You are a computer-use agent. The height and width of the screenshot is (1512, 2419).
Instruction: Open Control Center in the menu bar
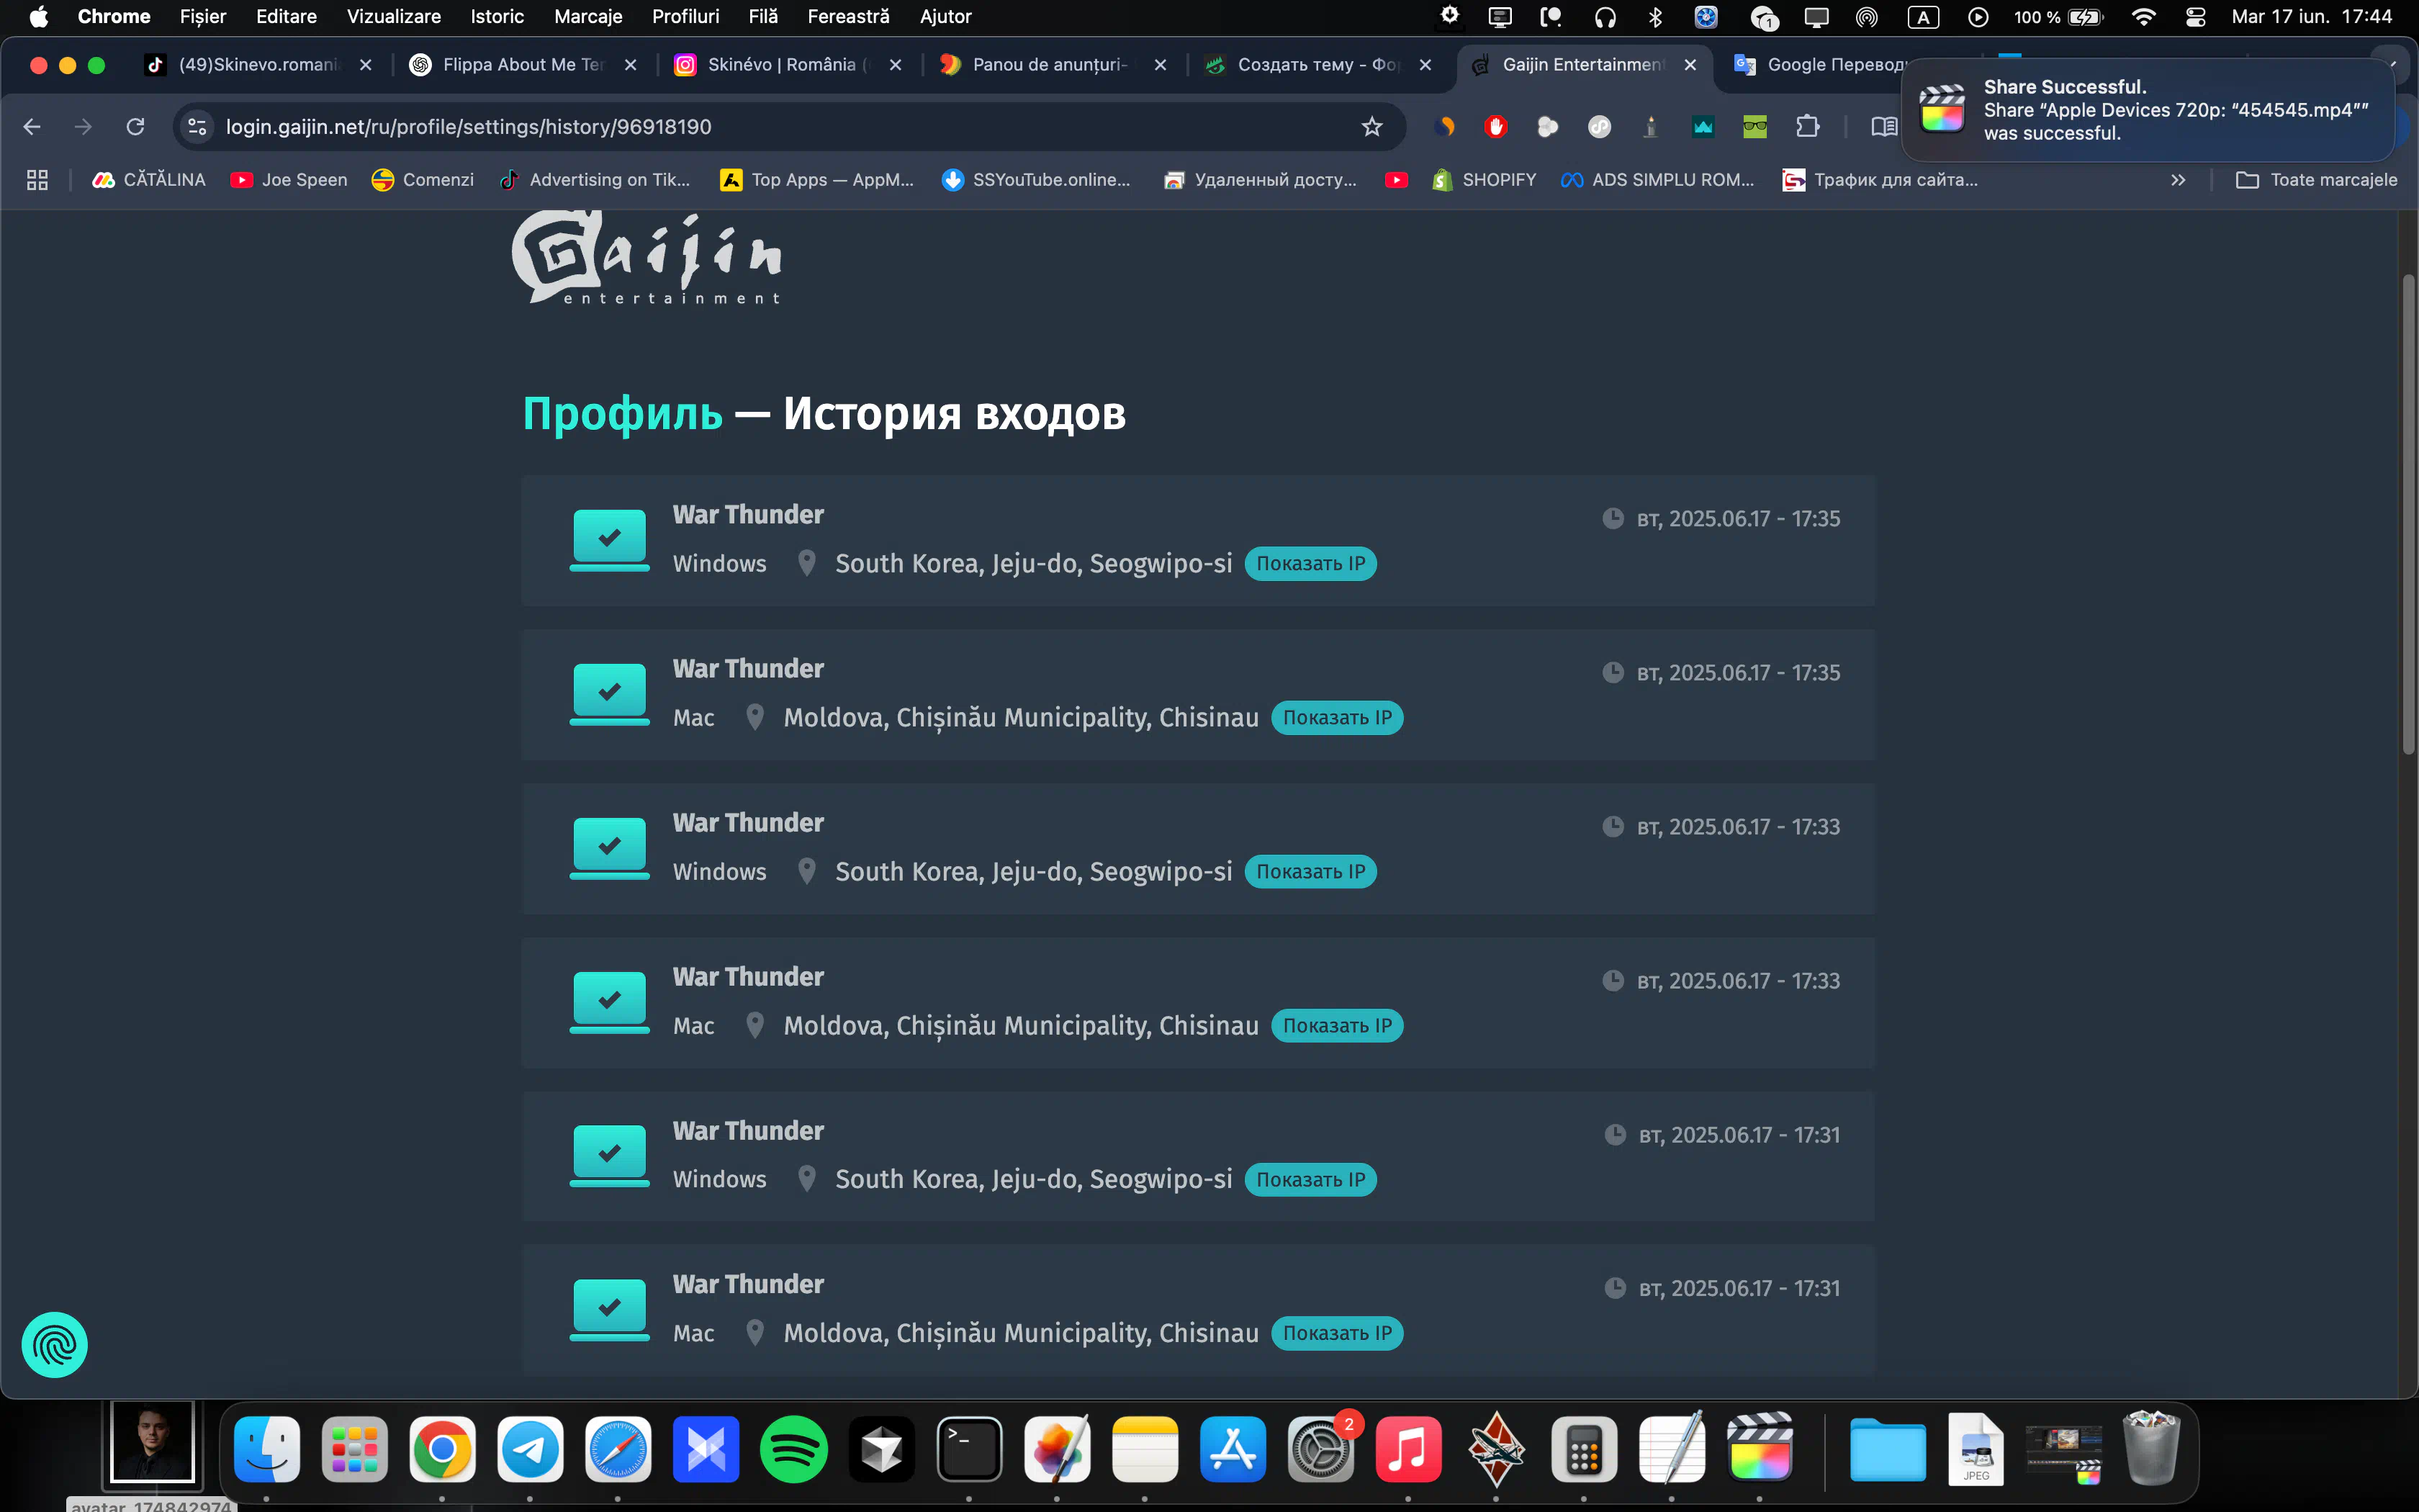tap(2196, 16)
